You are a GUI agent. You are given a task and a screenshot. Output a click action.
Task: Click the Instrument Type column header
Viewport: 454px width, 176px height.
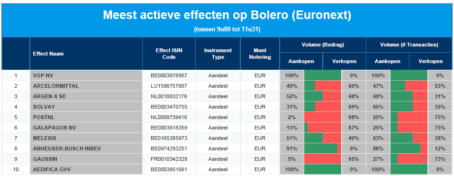[218, 54]
